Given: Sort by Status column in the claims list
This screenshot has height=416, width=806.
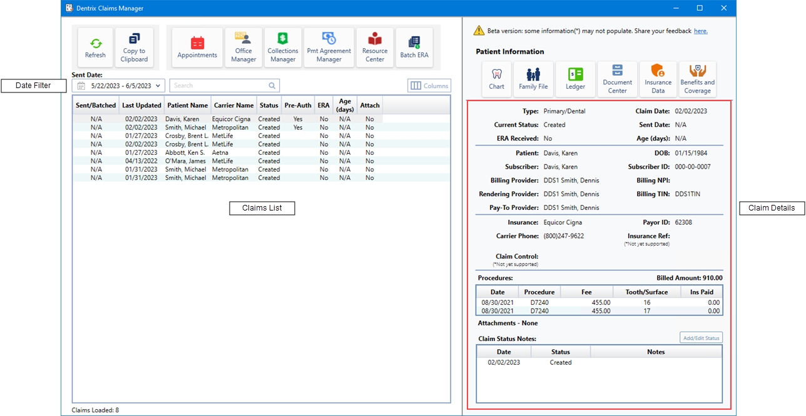Looking at the screenshot, I should pyautogui.click(x=269, y=105).
